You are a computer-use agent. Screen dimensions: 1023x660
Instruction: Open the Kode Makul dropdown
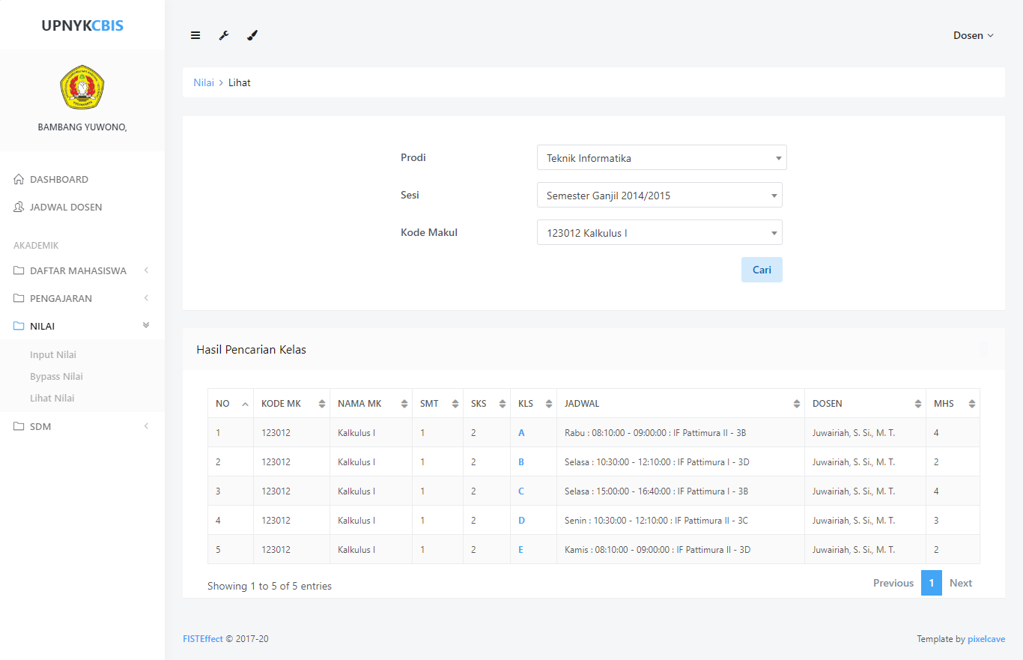pos(659,233)
